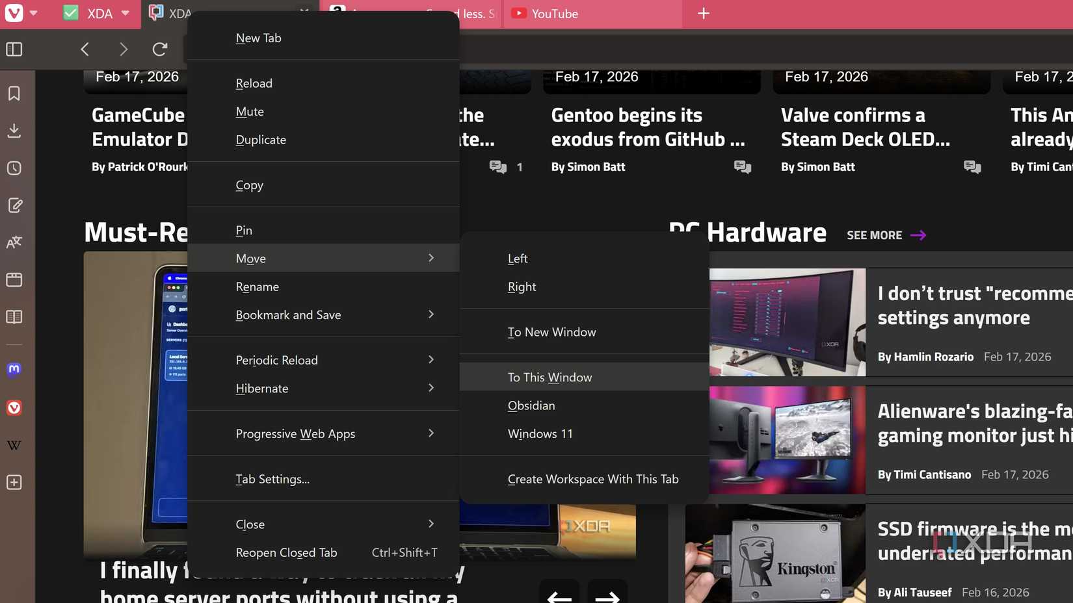This screenshot has width=1073, height=603.
Task: Open the Window panel
Action: coord(14,279)
